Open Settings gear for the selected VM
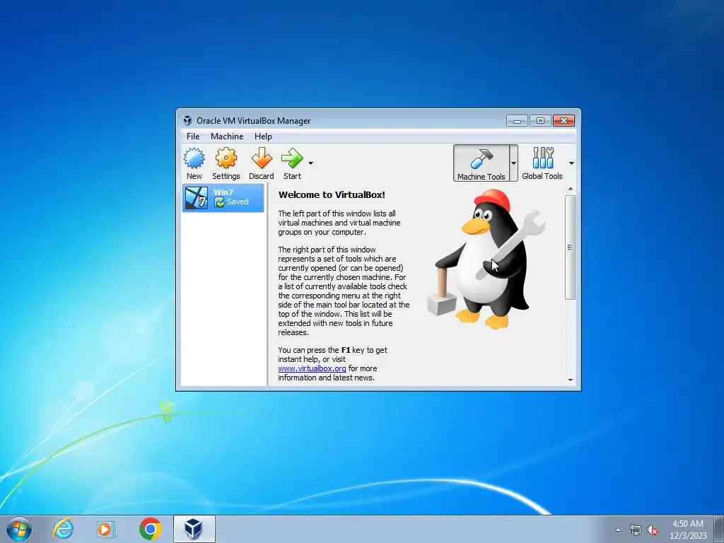 [x=226, y=163]
